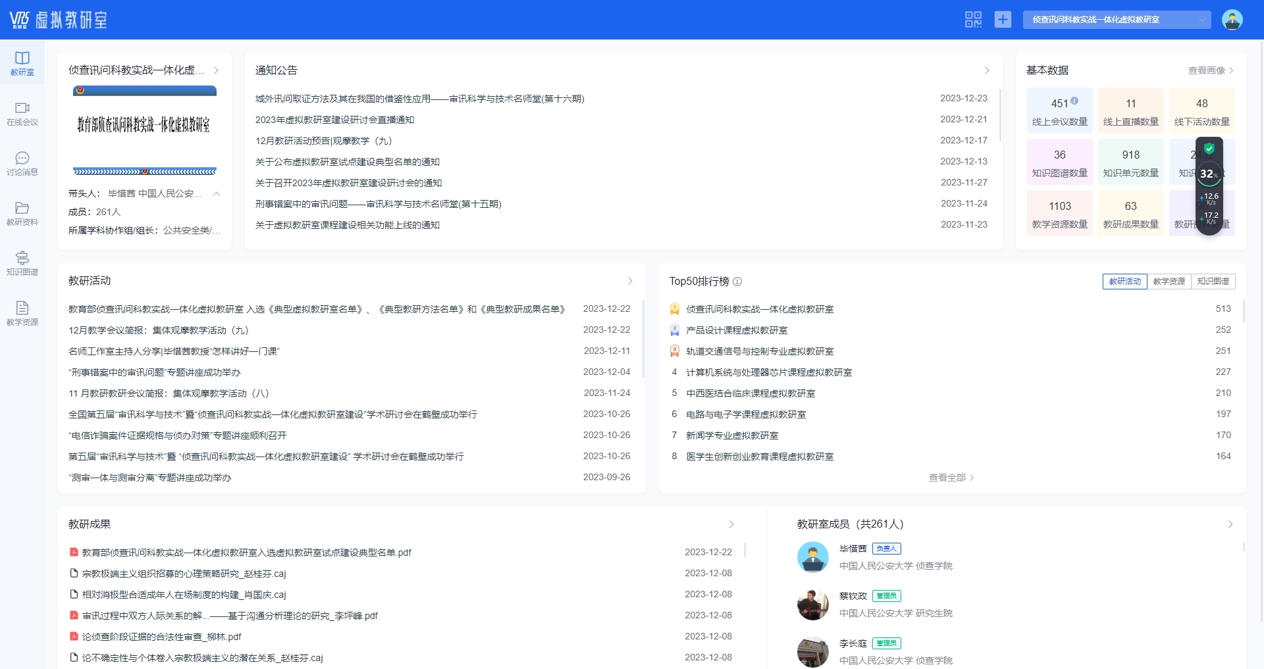
Task: Click the 教育部侦查讯问科教实战 banner thumbnail
Action: (x=145, y=130)
